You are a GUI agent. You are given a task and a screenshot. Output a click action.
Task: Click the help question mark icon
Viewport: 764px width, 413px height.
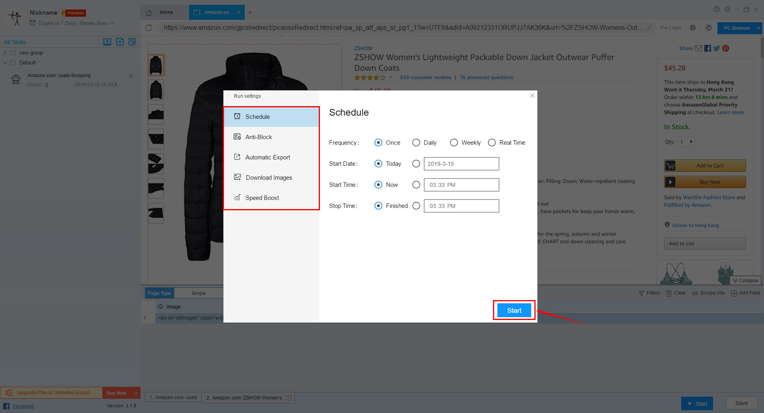(717, 9)
